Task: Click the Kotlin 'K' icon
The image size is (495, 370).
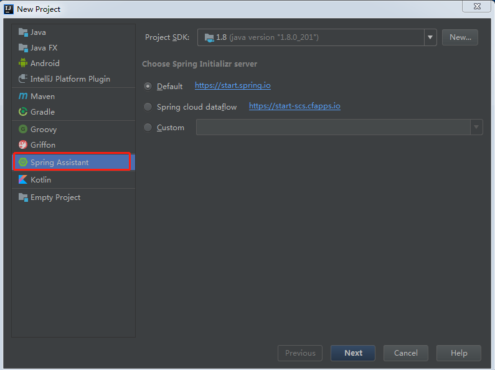Action: [23, 179]
